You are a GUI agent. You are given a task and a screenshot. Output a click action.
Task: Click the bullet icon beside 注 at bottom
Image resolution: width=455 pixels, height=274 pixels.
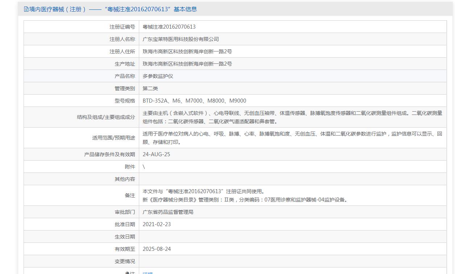tap(127, 273)
